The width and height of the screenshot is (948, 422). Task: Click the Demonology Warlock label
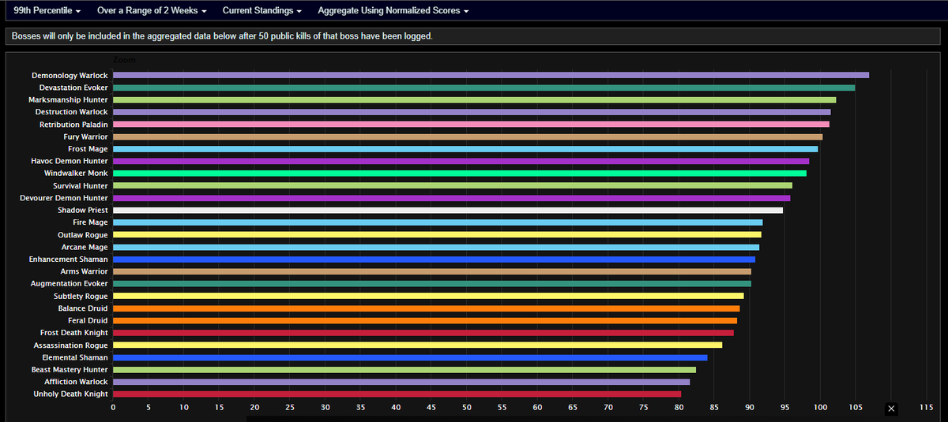[70, 75]
